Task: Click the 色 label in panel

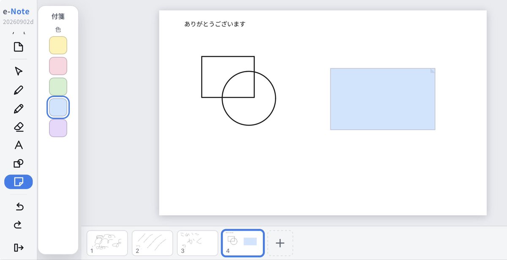Action: pyautogui.click(x=58, y=30)
